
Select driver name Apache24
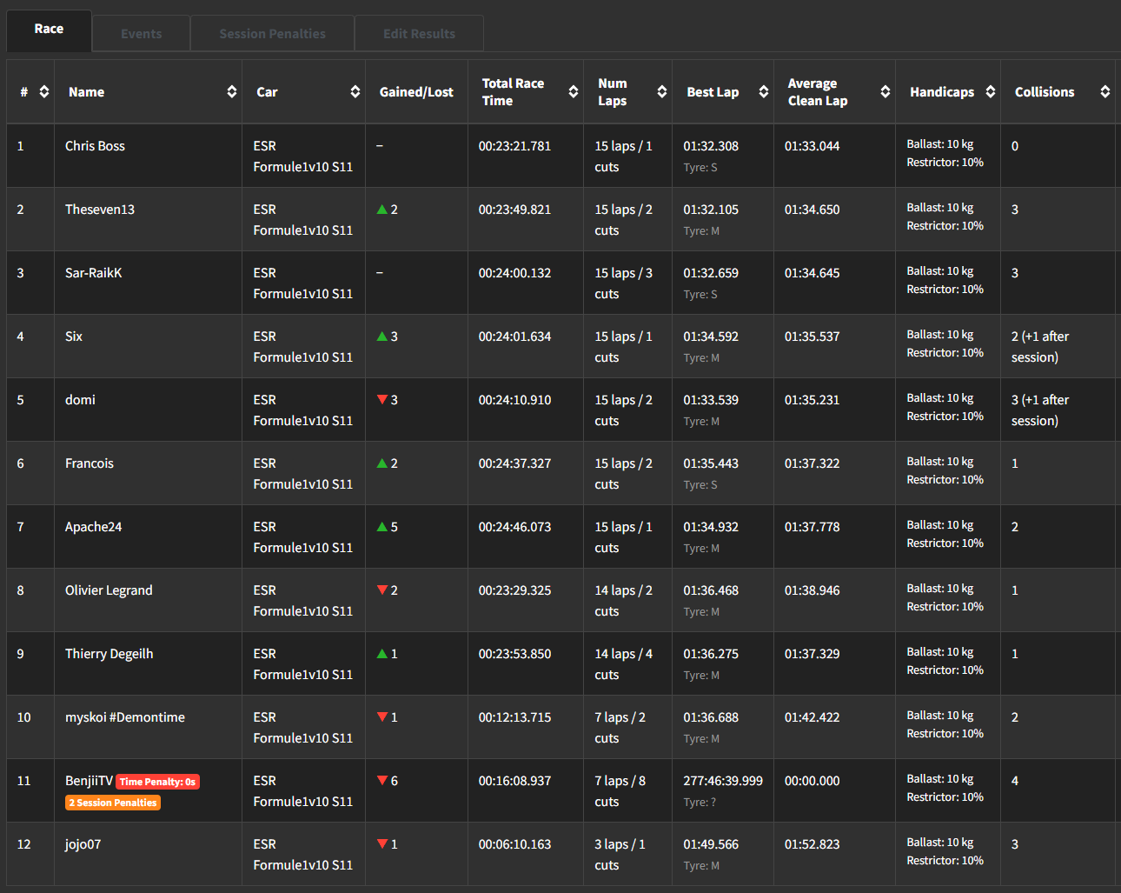(93, 527)
